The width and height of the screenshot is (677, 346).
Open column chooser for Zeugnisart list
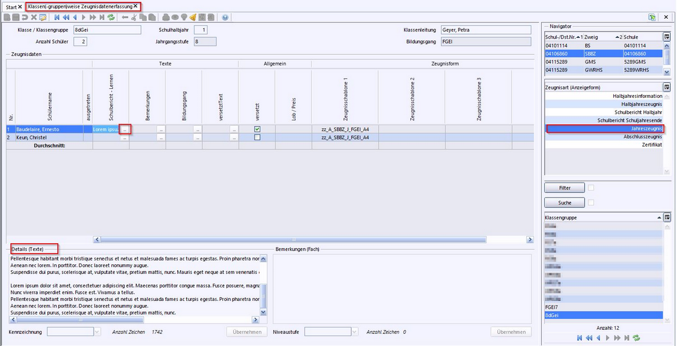click(x=667, y=87)
